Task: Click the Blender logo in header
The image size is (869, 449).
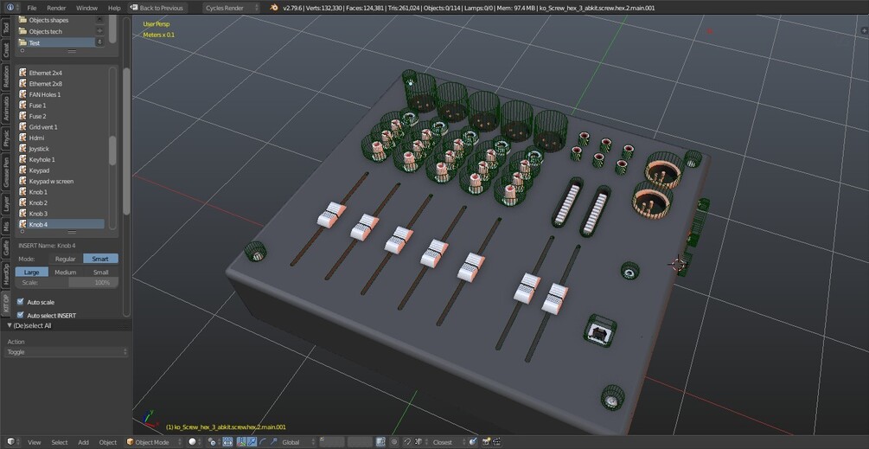Action: coord(274,8)
